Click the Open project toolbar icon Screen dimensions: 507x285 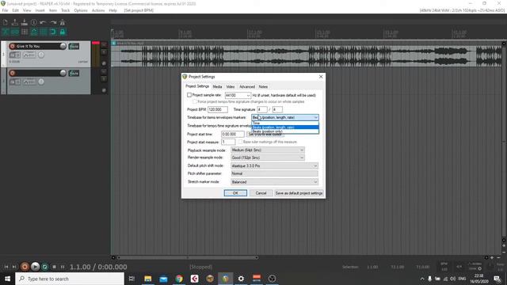[x=15, y=22]
